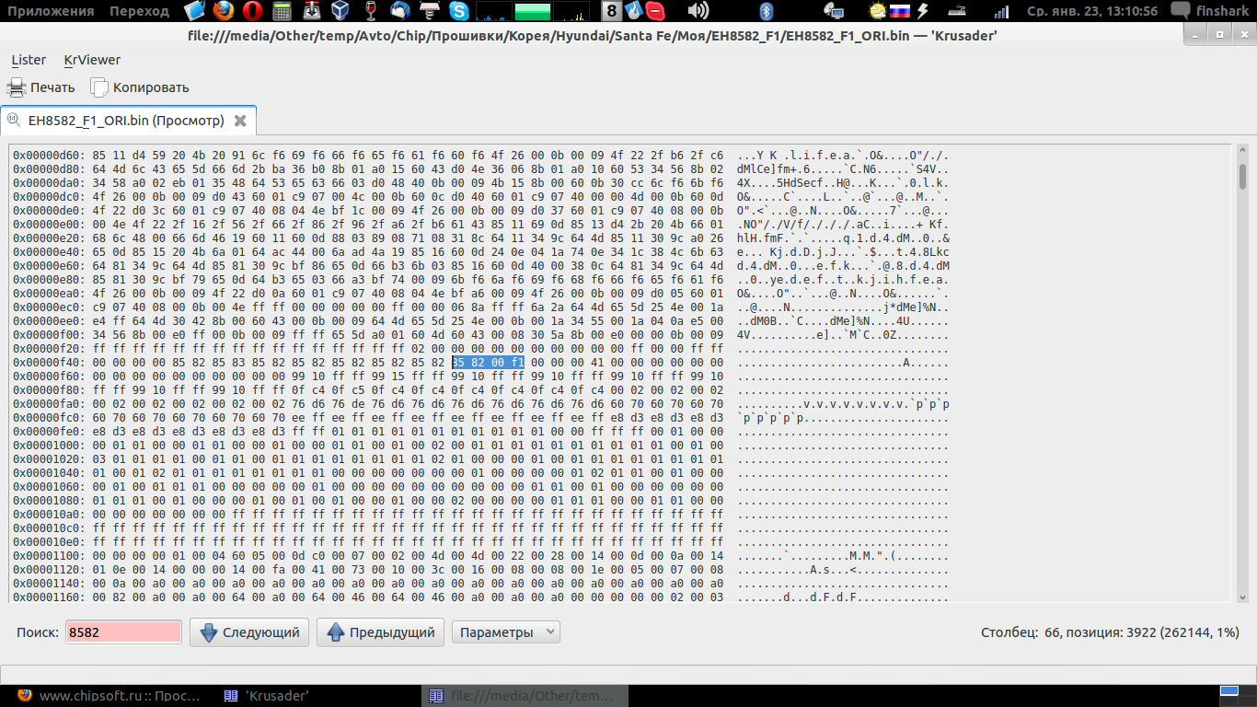Close the EH8582_F1_ORI.bin viewer tab
The width and height of the screenshot is (1257, 707).
tap(240, 121)
